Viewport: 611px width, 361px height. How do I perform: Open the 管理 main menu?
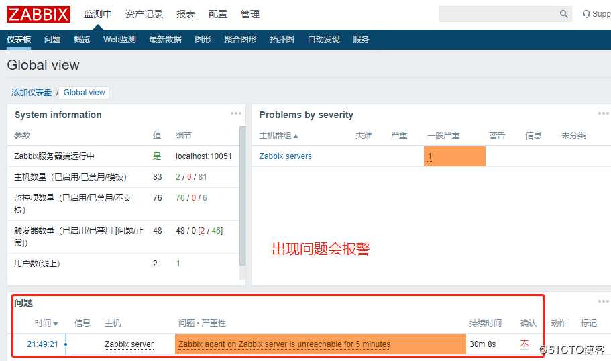[250, 14]
